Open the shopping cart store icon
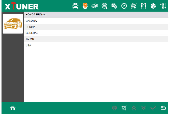Viewport: 170px width, 114px height. point(134,6)
